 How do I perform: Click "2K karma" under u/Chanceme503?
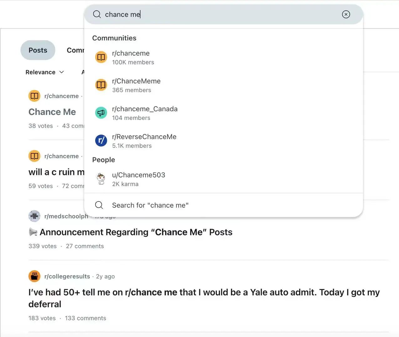click(x=125, y=184)
